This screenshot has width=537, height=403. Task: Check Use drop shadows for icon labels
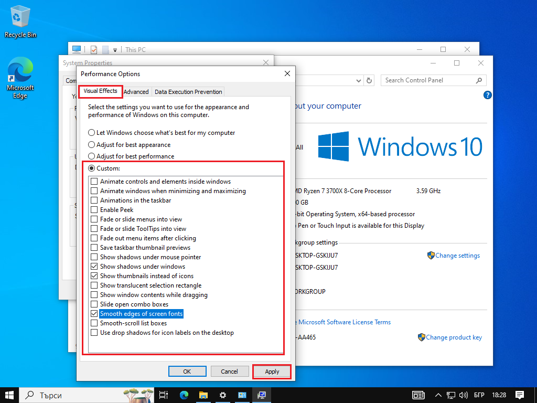pyautogui.click(x=94, y=332)
